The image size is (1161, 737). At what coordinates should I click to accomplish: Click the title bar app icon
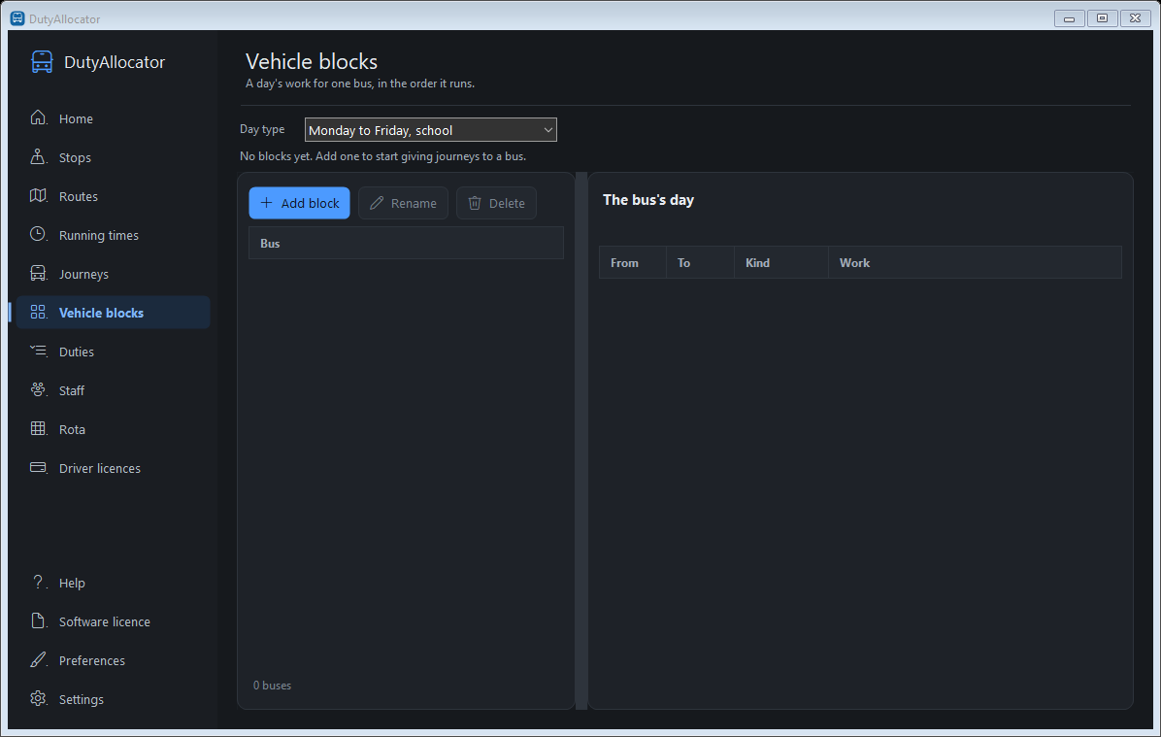point(17,18)
